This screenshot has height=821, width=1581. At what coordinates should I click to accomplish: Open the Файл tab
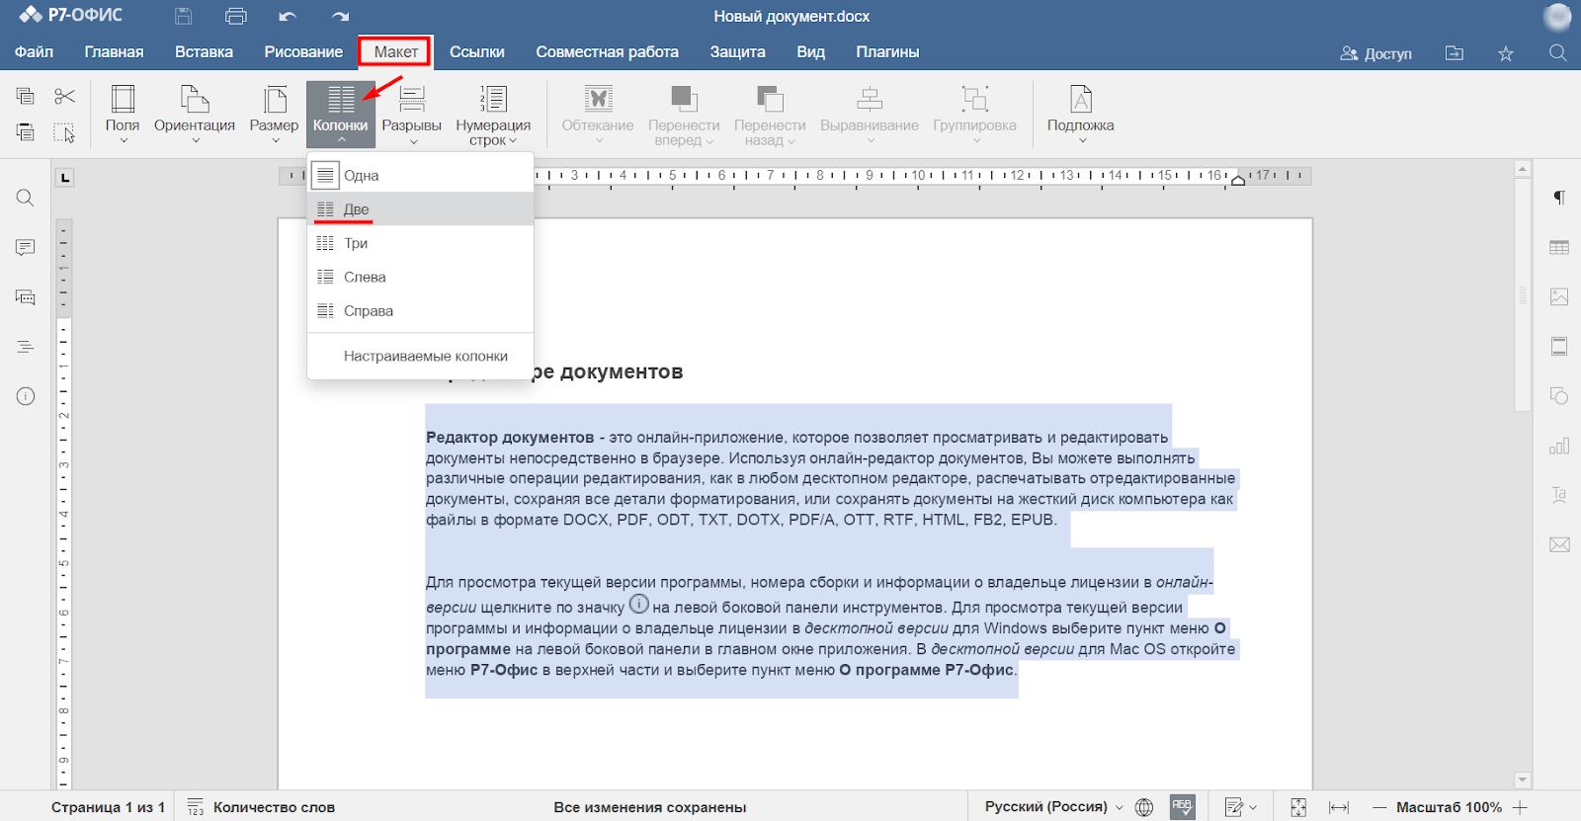(35, 52)
